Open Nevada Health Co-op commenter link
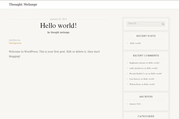The width and height of the screenshot is (179, 119). [x=138, y=73]
